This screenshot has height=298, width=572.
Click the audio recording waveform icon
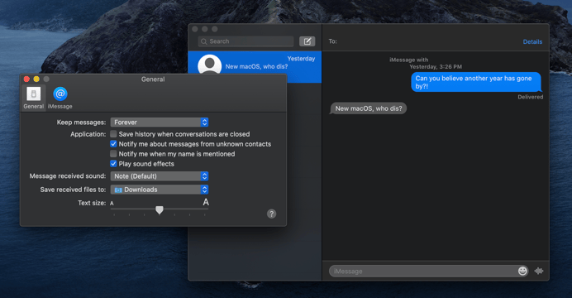pos(539,271)
